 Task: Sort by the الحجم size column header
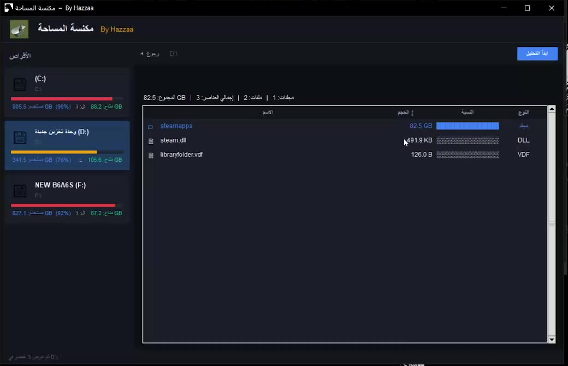pyautogui.click(x=405, y=113)
